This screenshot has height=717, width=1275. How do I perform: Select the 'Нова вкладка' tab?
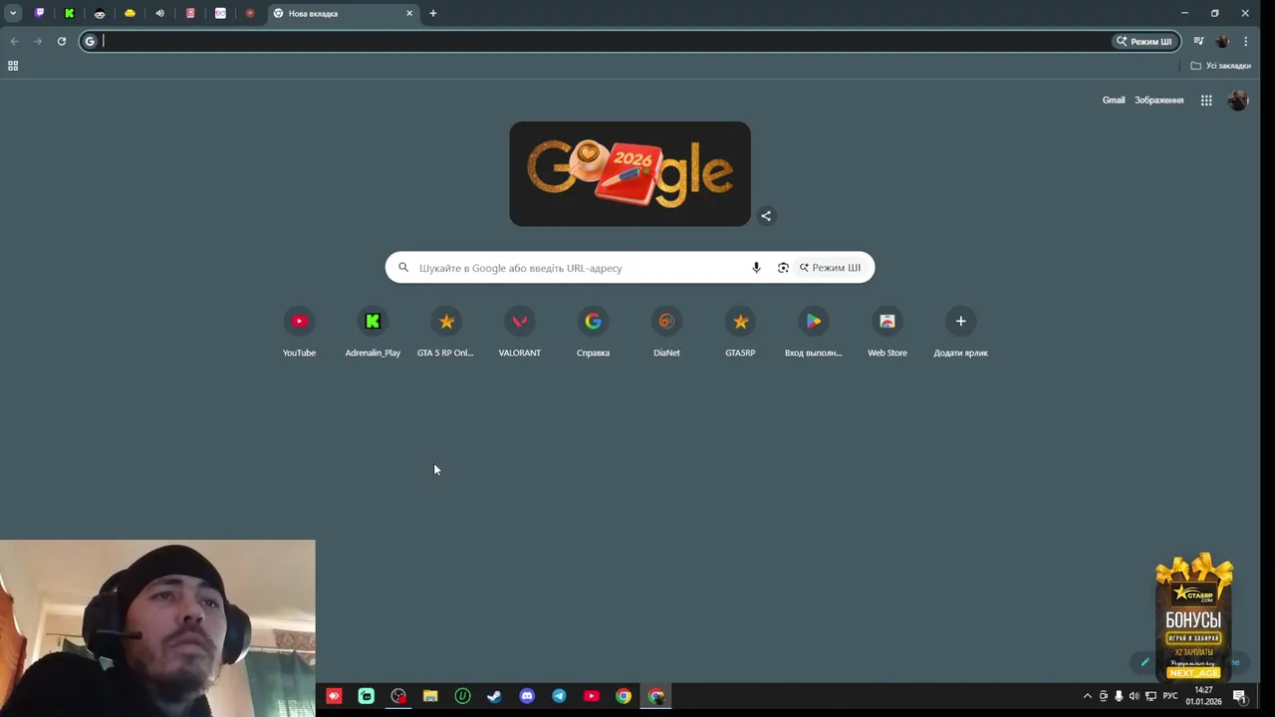342,13
